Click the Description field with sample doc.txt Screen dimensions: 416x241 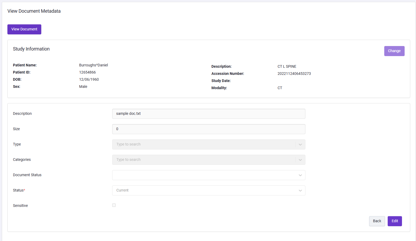tap(209, 114)
